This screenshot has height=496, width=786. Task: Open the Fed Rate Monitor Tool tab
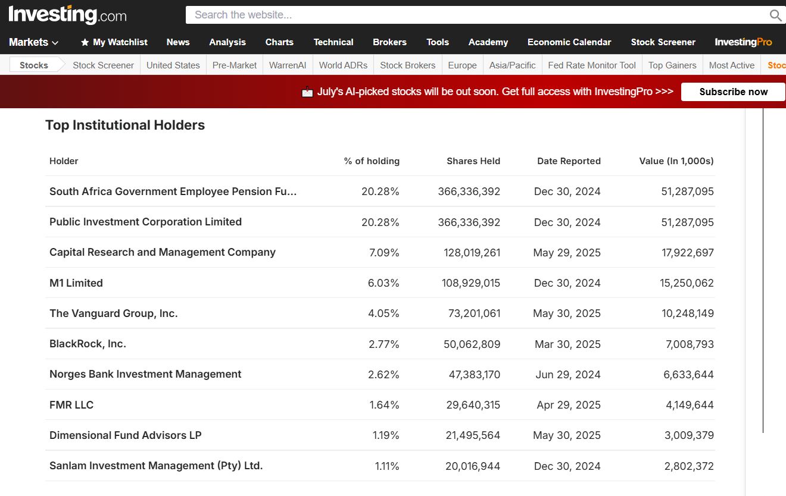[x=592, y=65]
